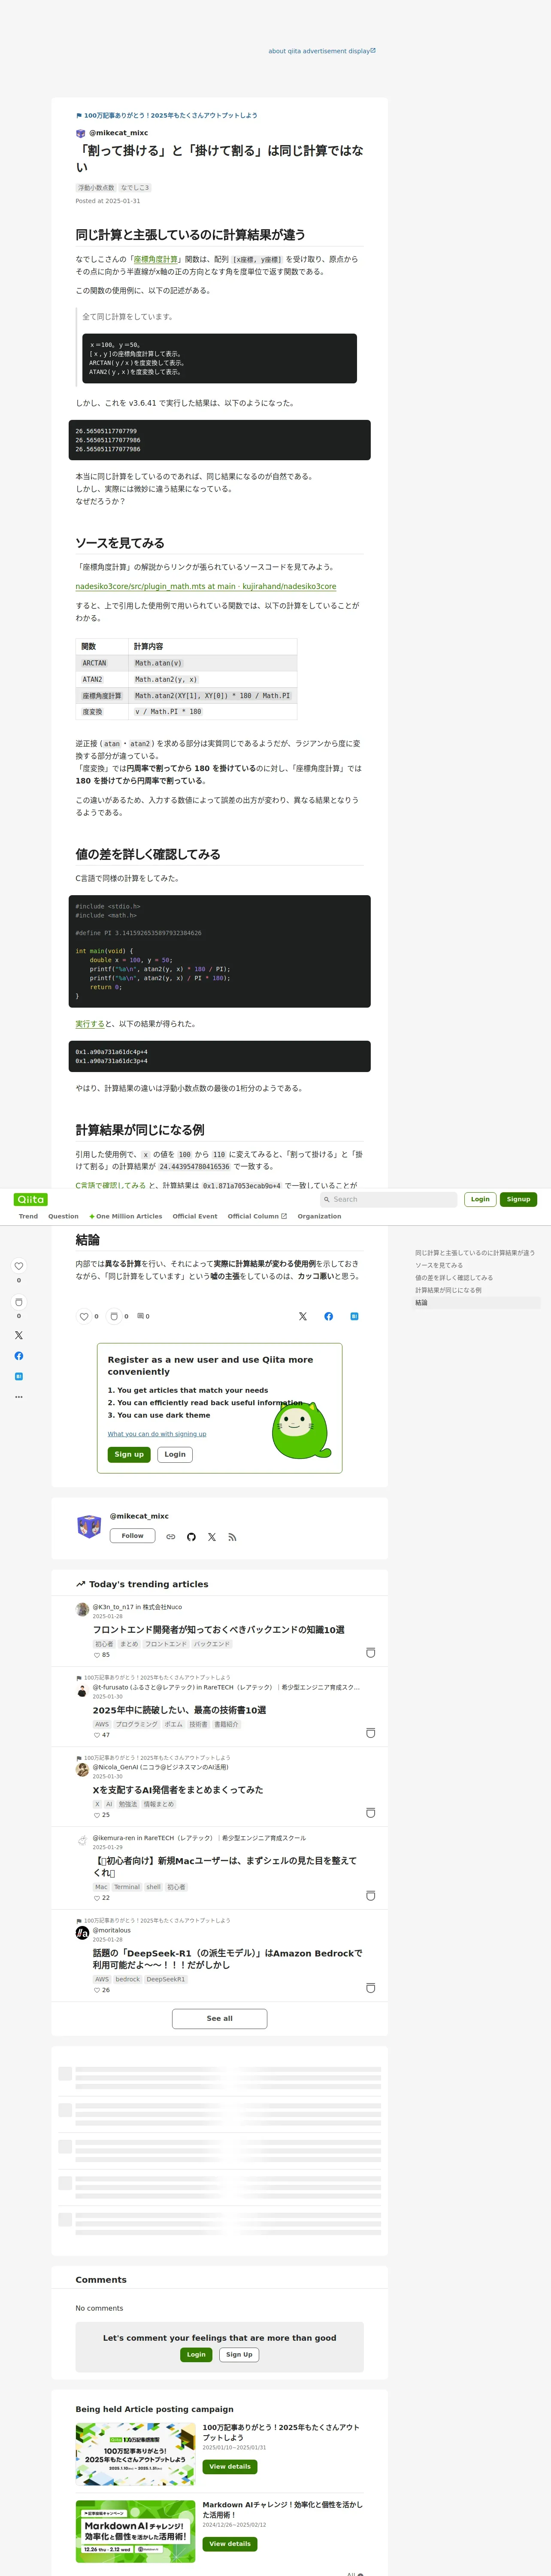
Task: Share to Hatena Bookmark from left sidebar
Action: [18, 1376]
